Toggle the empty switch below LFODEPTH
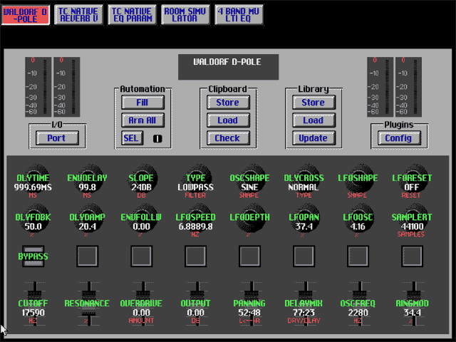The height and width of the screenshot is (342, 456). (250, 256)
